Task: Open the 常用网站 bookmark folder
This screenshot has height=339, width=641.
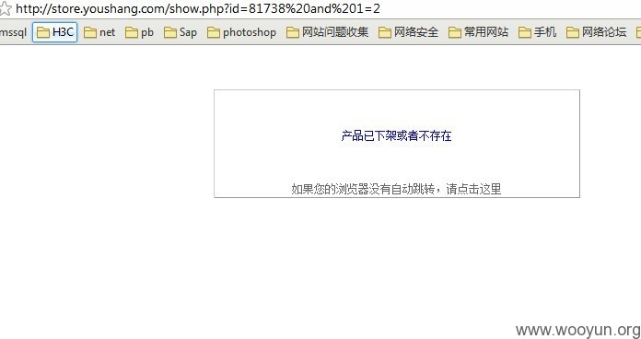Action: pyautogui.click(x=478, y=32)
